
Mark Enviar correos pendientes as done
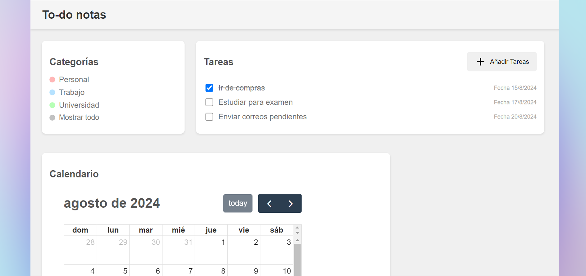[209, 117]
